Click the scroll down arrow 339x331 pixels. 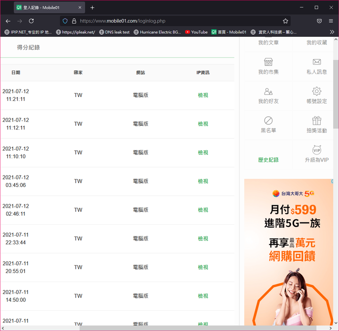coord(336,323)
